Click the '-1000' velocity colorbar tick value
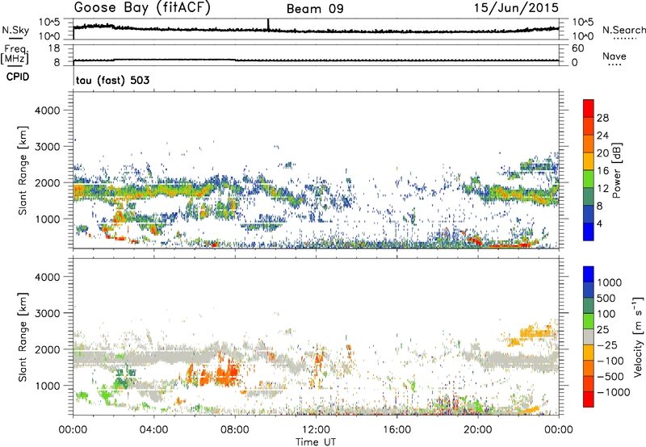The height and width of the screenshot is (447, 646). [x=613, y=392]
